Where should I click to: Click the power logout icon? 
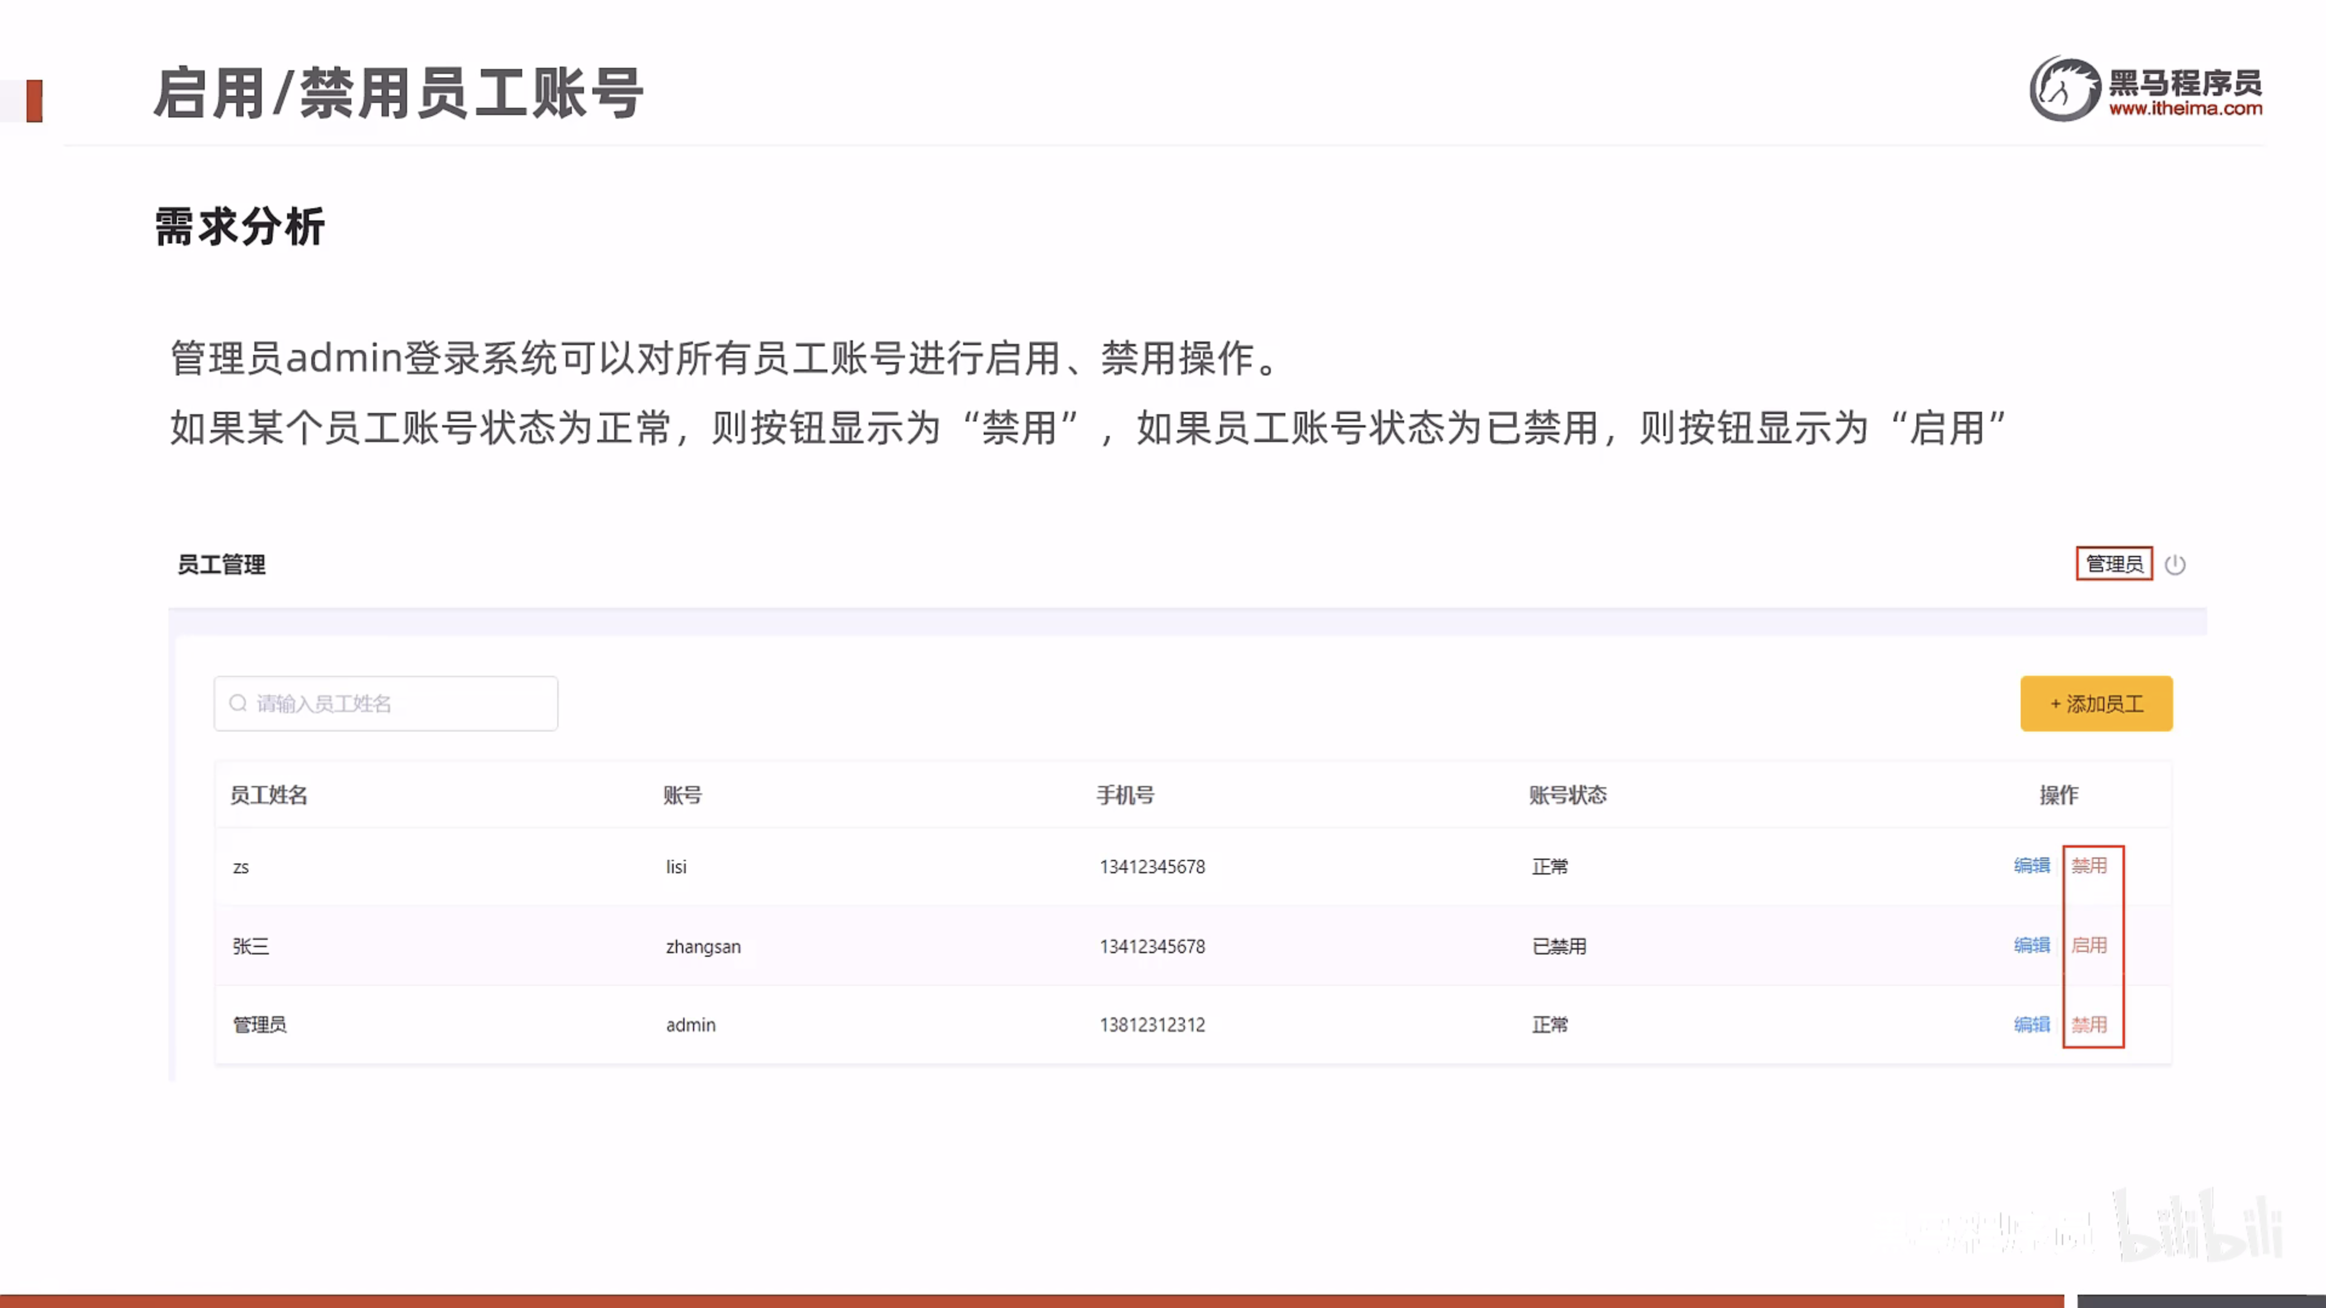(x=2175, y=565)
